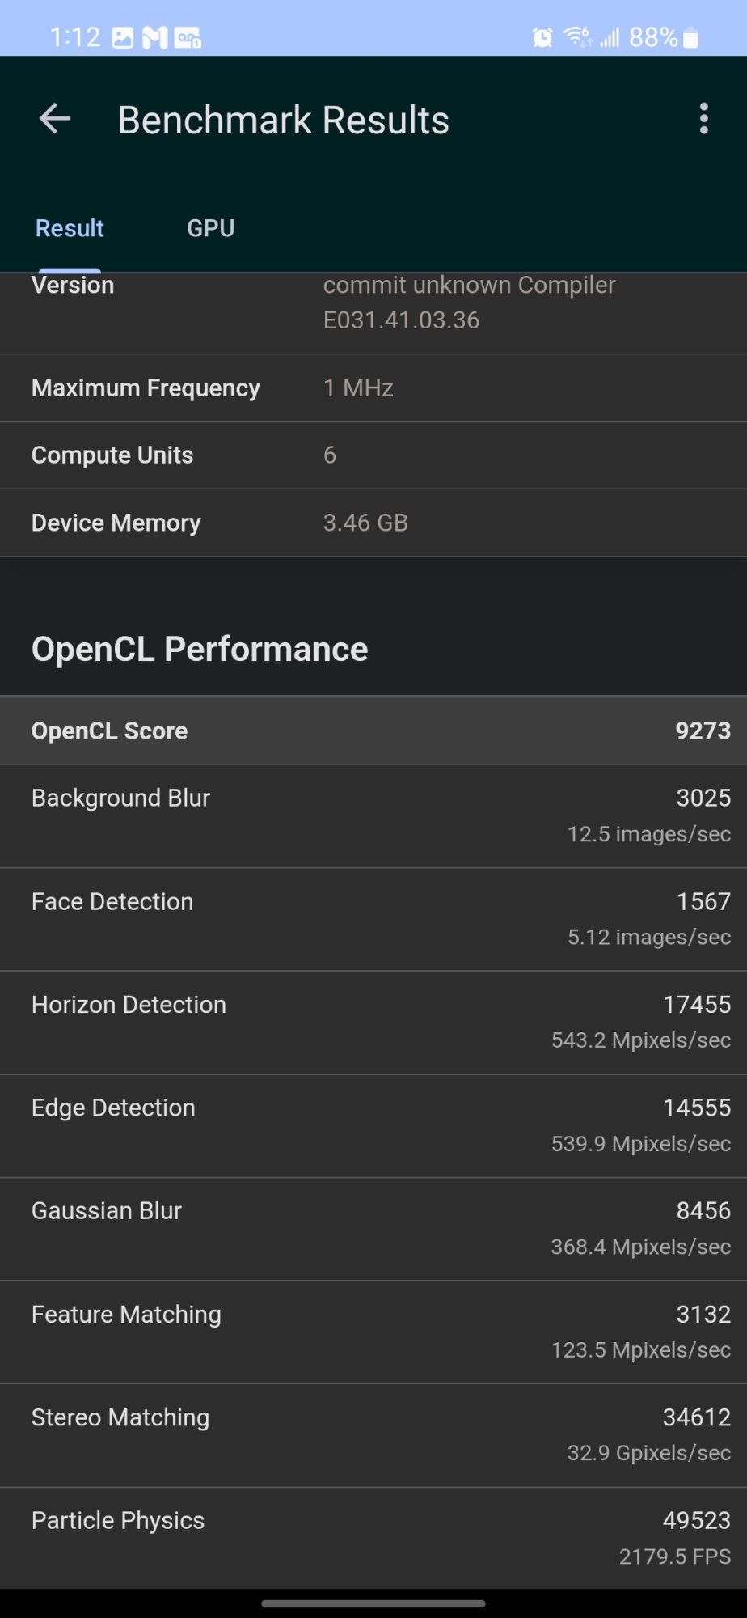Tap the Device Memory info row
This screenshot has width=747, height=1618.
coord(373,523)
